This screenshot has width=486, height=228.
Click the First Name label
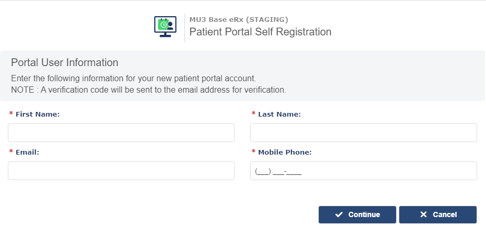[x=38, y=115]
